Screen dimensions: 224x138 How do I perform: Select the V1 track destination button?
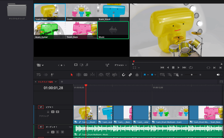click(x=41, y=107)
